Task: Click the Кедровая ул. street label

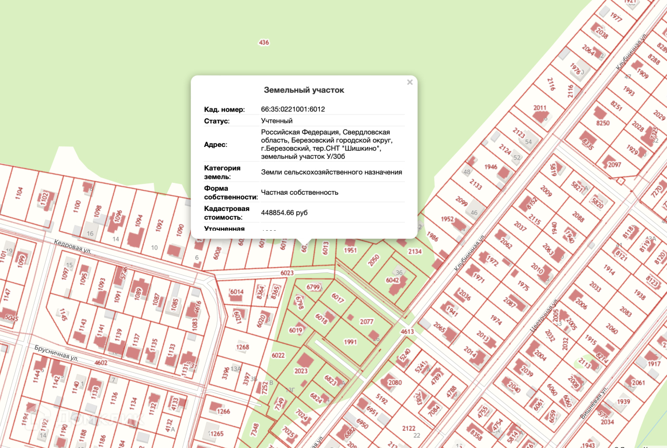Action: pyautogui.click(x=73, y=247)
